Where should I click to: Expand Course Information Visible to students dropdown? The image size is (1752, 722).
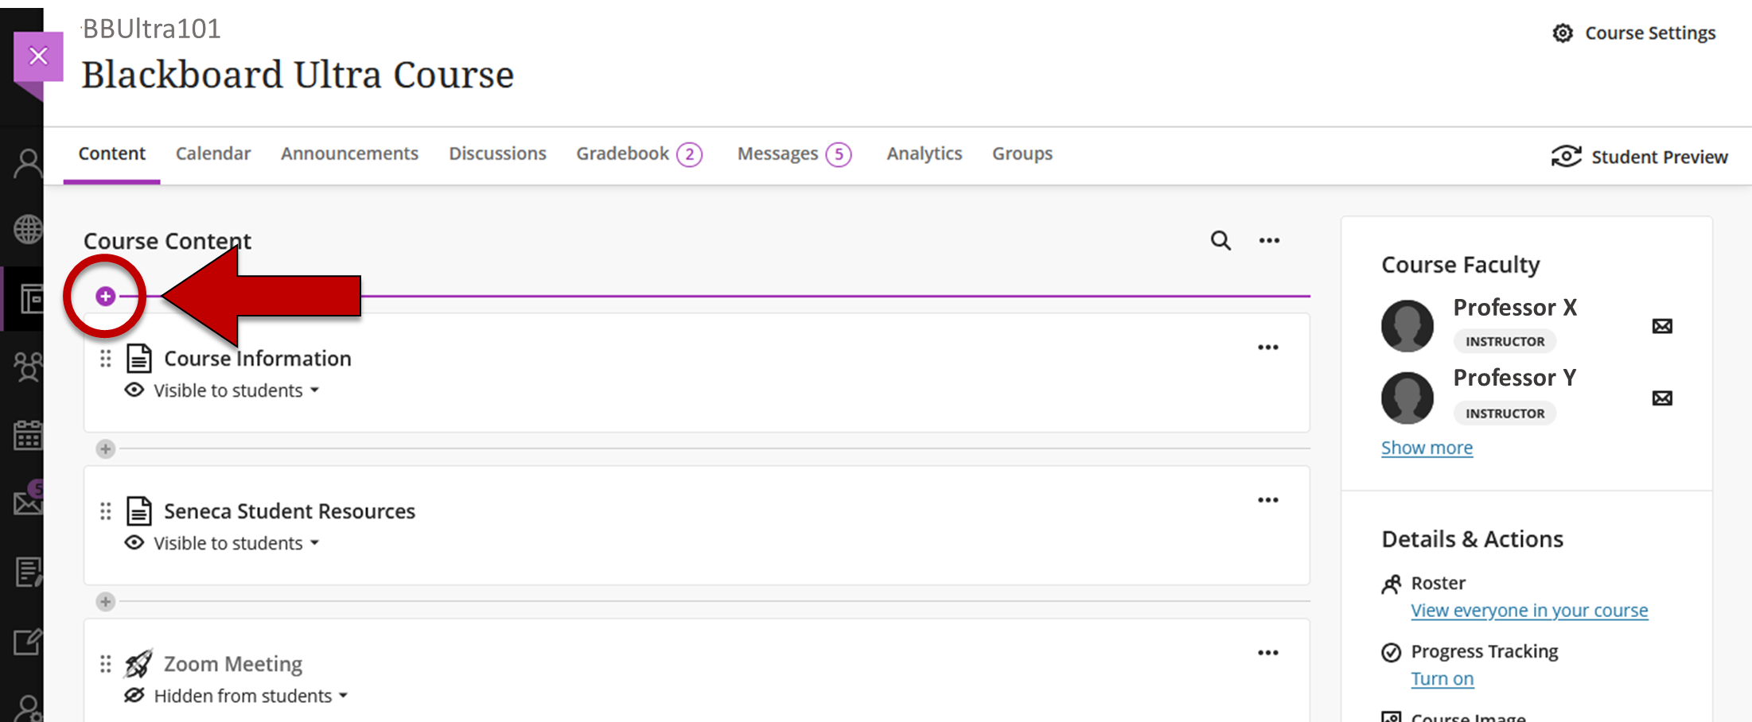coord(236,390)
